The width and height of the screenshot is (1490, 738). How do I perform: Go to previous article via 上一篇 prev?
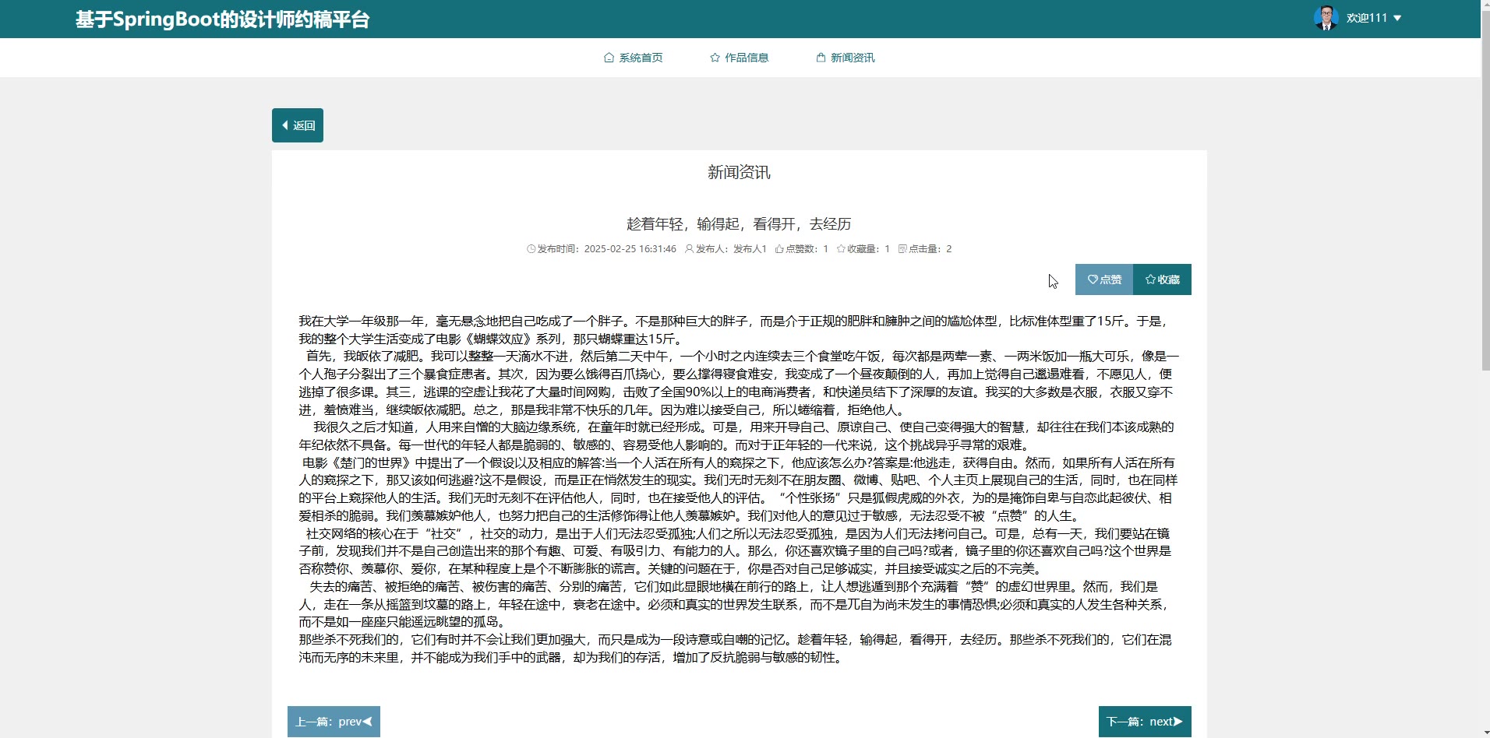click(334, 722)
